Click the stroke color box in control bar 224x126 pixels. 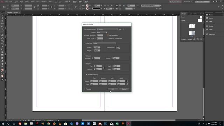(x=87, y=8)
